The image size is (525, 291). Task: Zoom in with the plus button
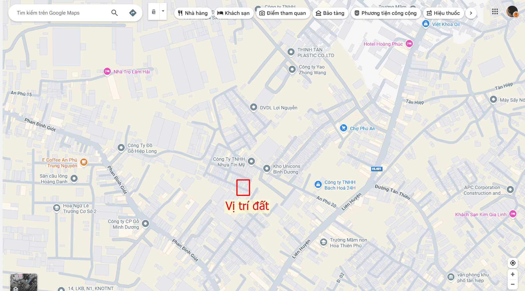(513, 274)
